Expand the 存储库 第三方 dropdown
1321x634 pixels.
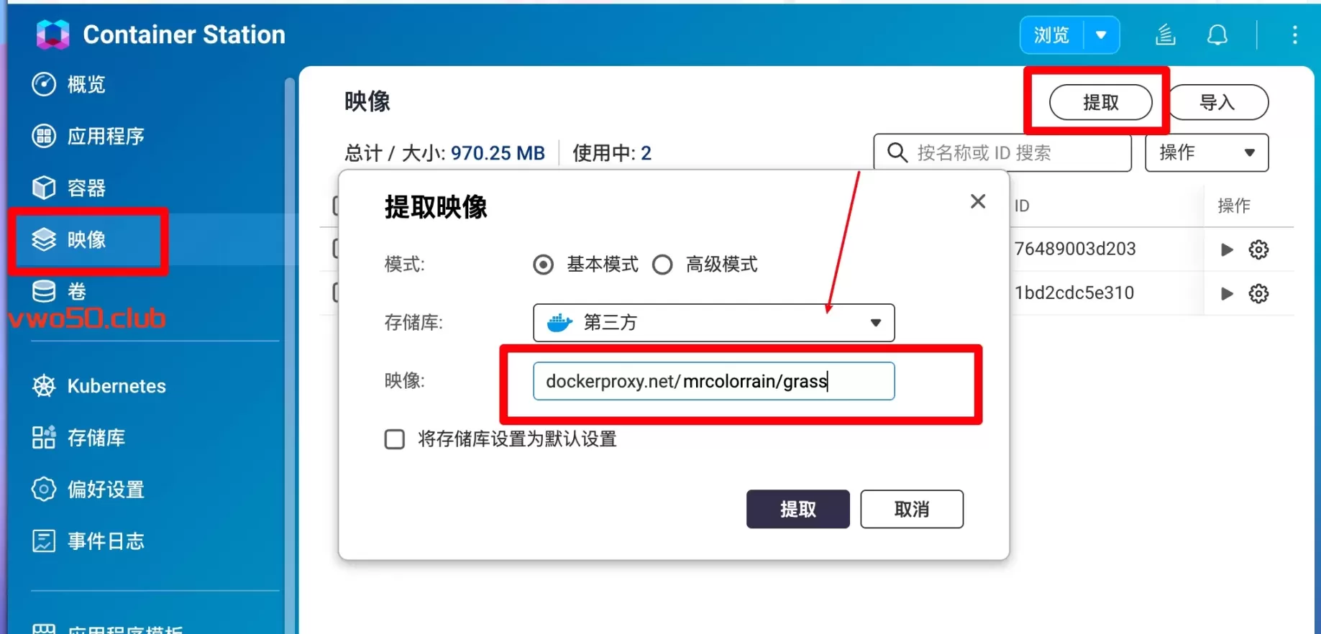tap(713, 323)
